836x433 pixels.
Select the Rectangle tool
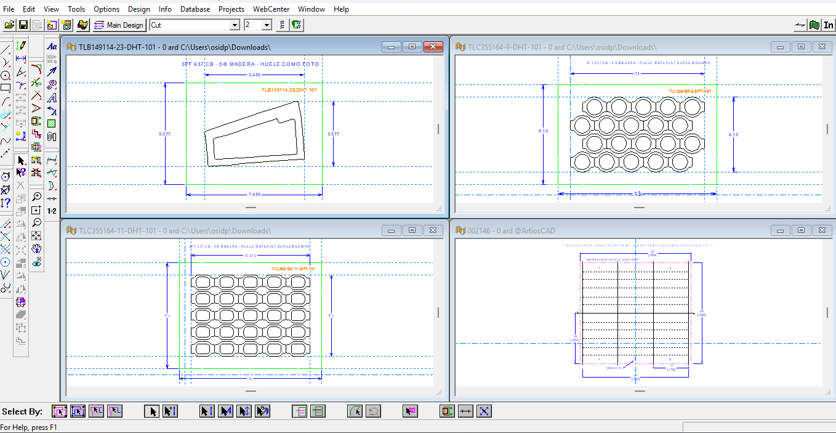(5, 86)
